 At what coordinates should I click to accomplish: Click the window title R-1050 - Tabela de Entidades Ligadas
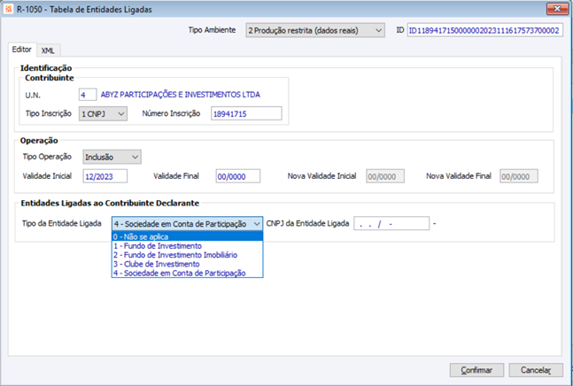[x=84, y=10]
